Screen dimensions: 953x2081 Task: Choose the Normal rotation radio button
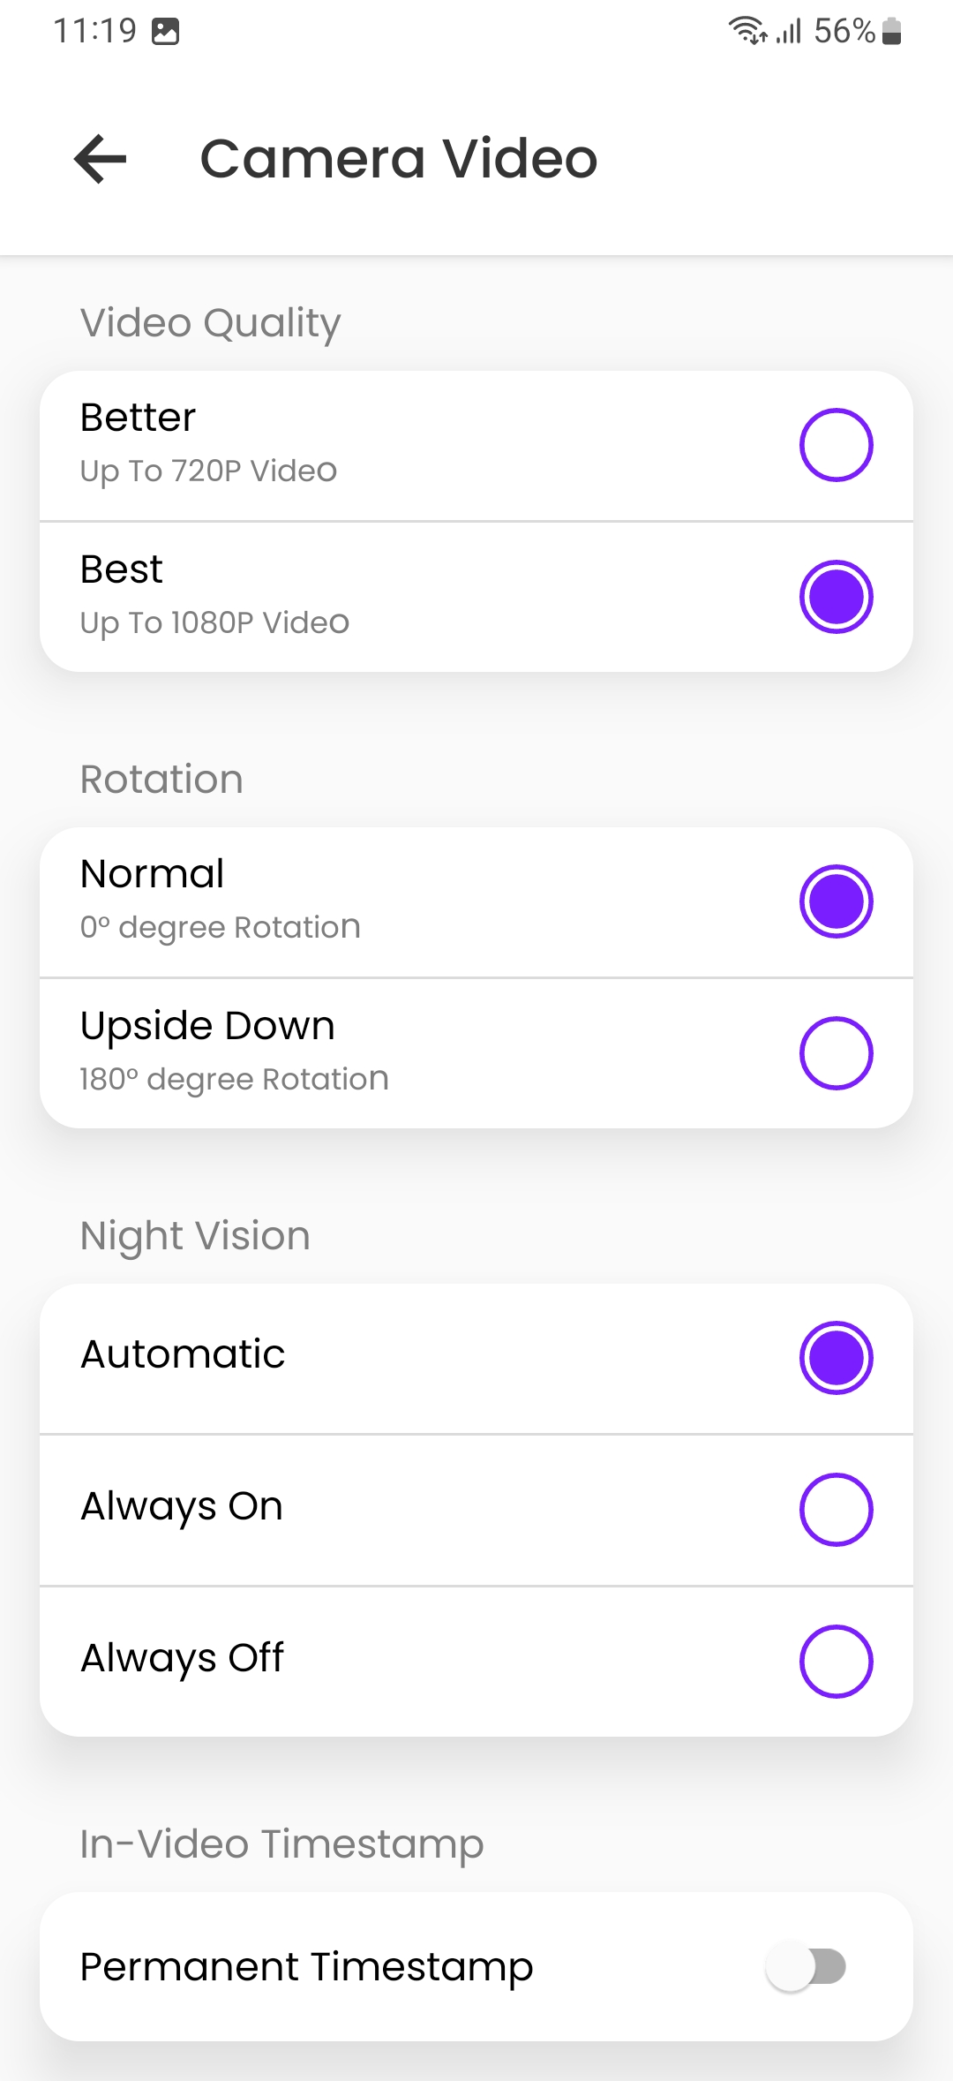tap(836, 901)
